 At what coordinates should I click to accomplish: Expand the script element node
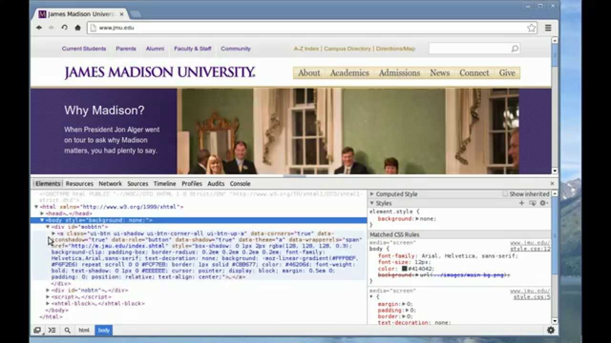point(48,297)
